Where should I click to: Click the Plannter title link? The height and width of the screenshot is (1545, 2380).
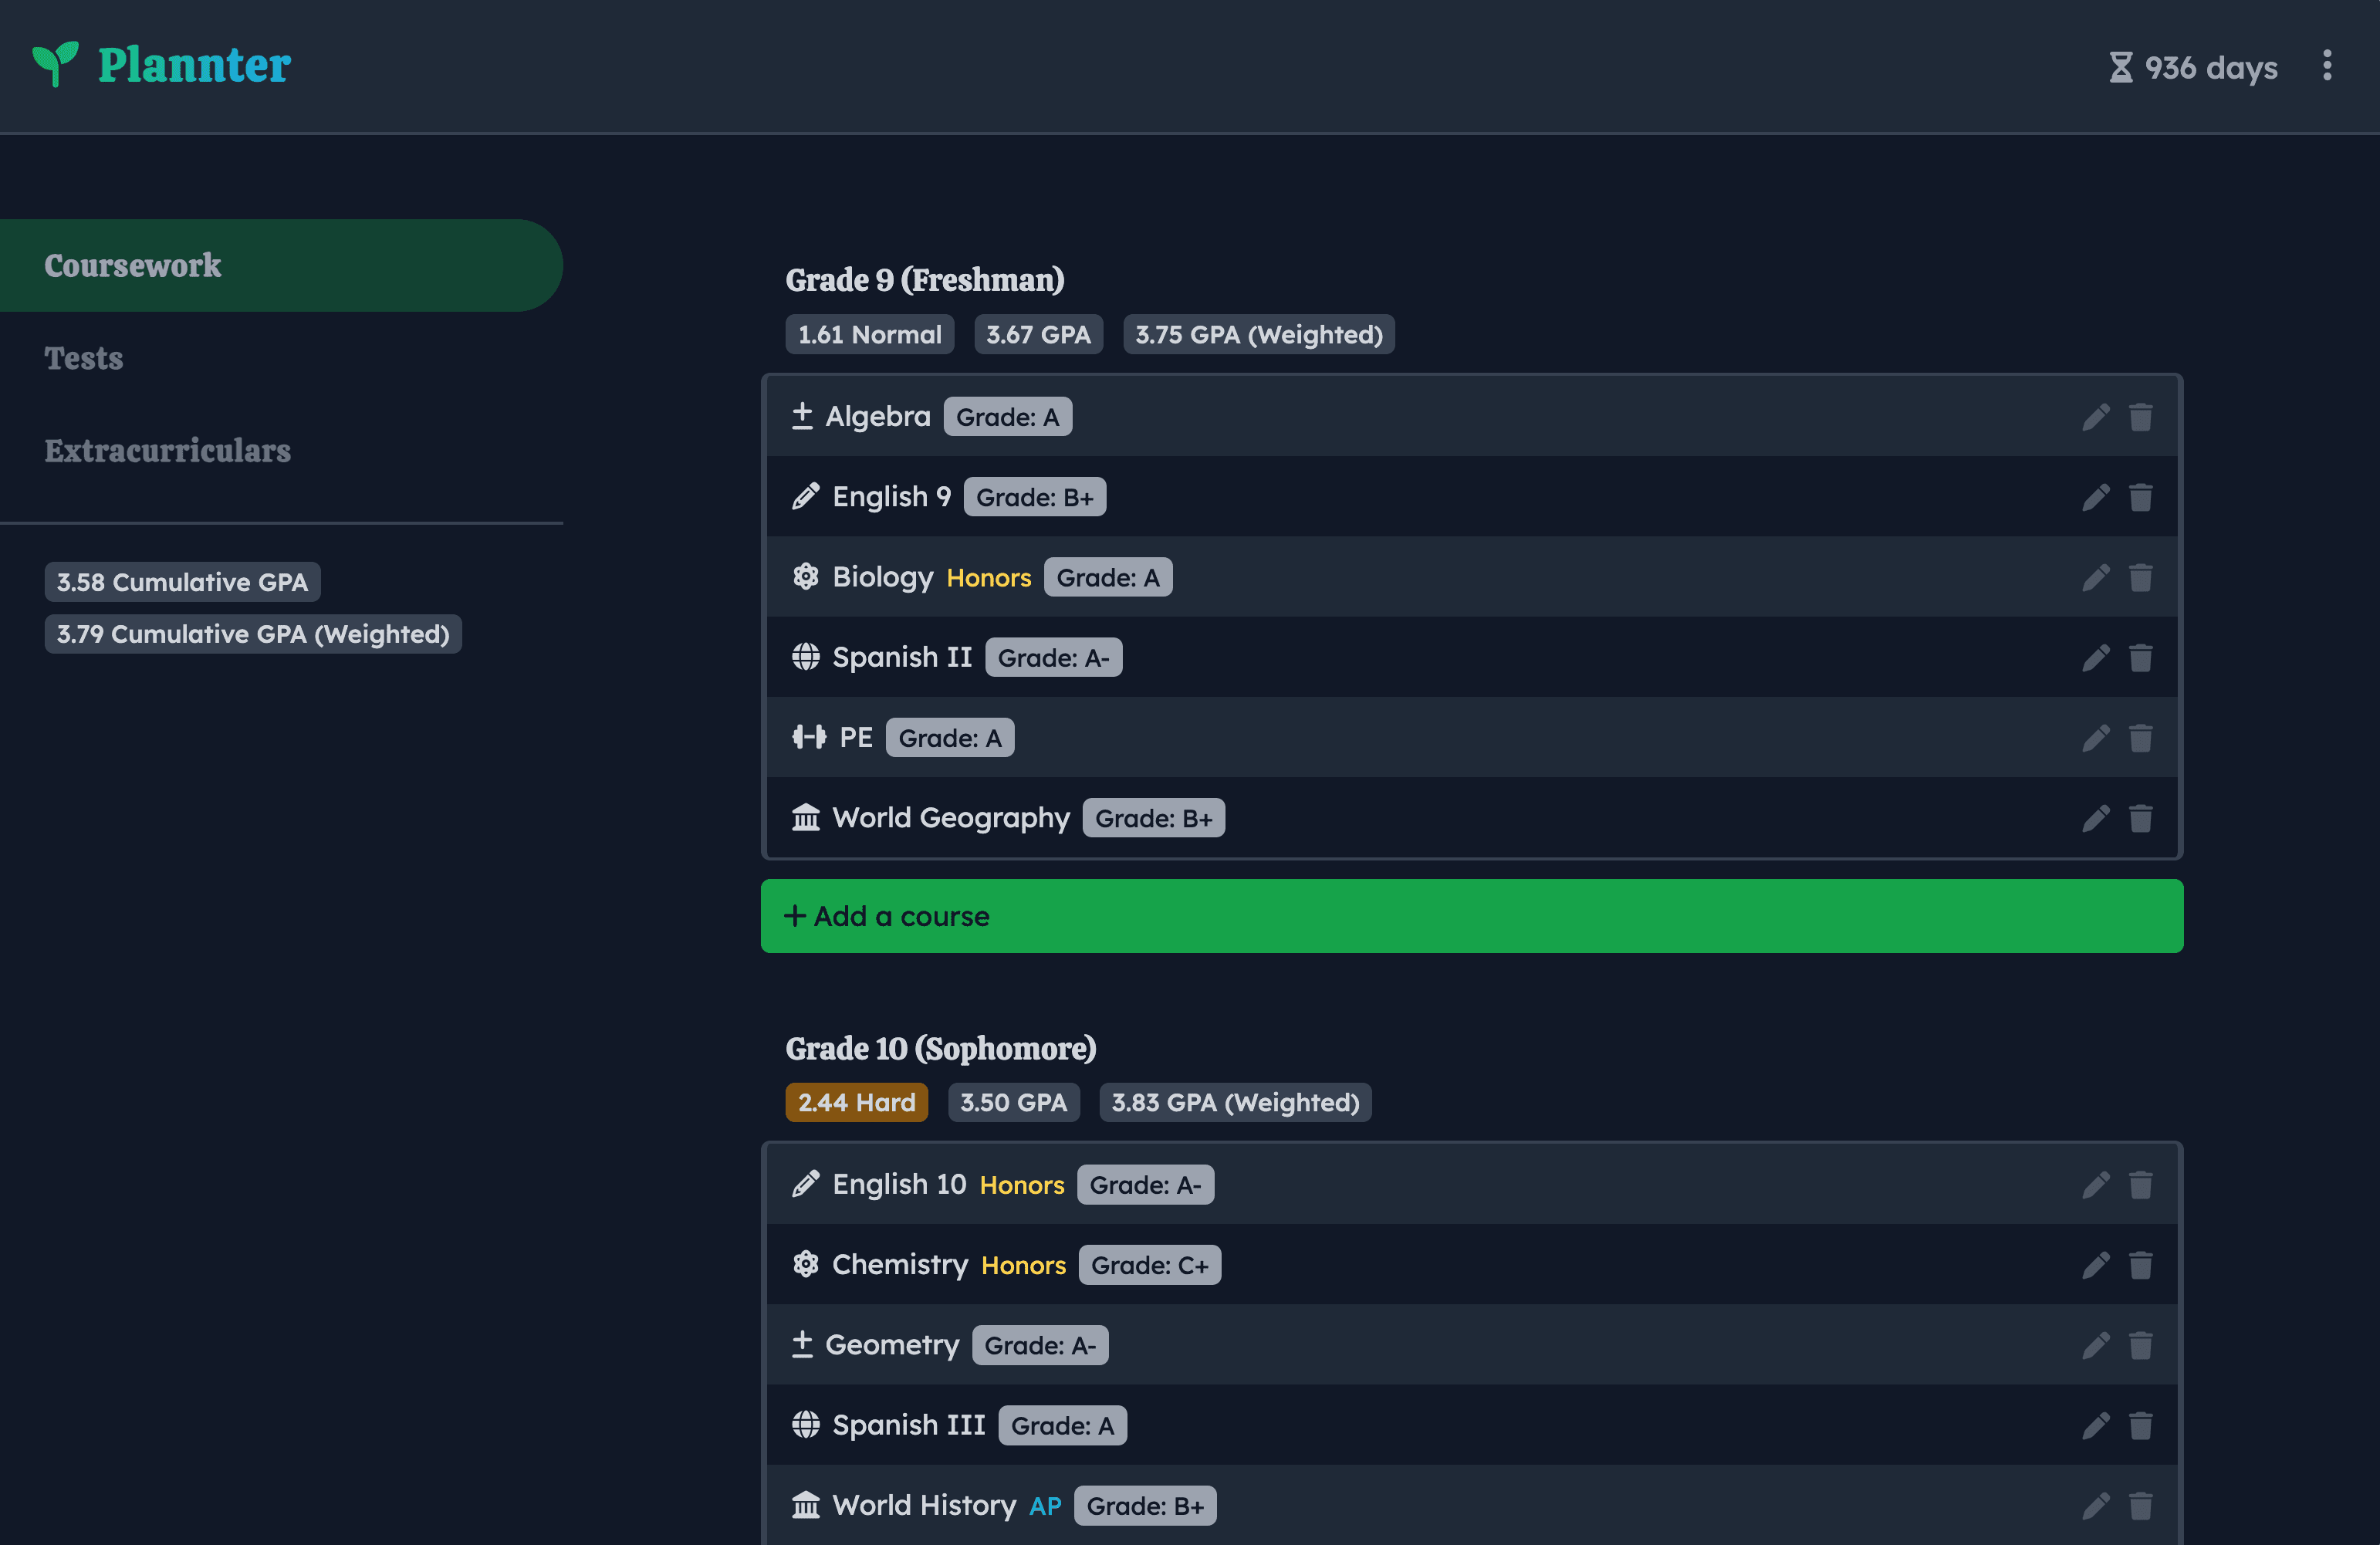coord(194,65)
